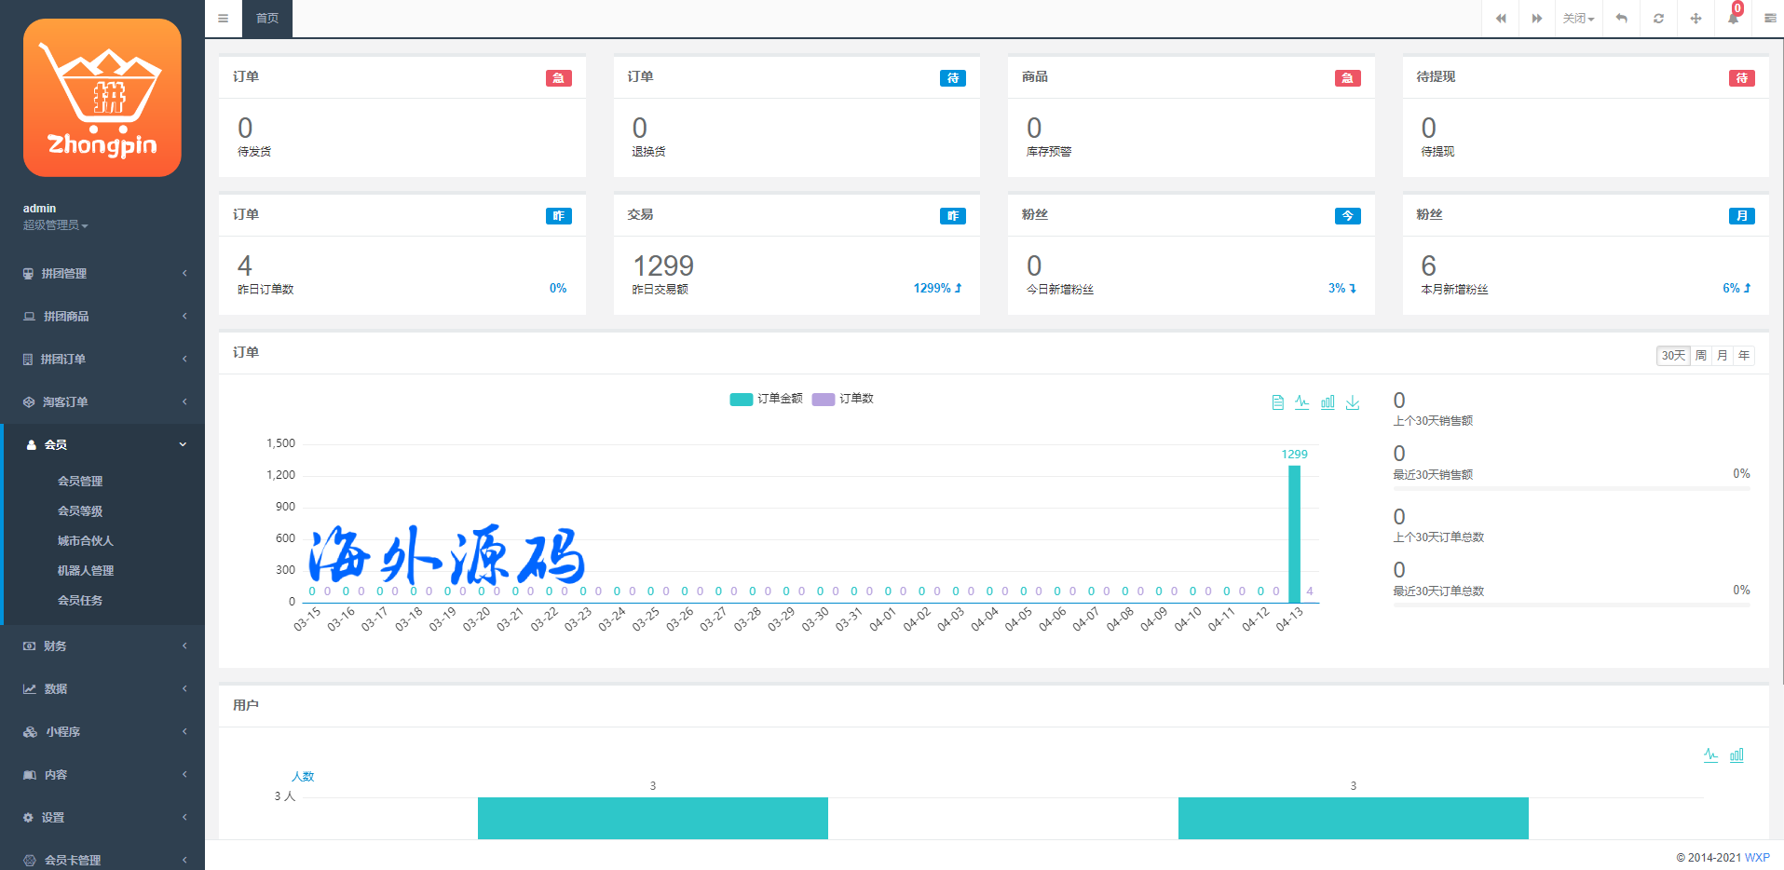The width and height of the screenshot is (1784, 870).
Task: Open notifications via the bell icon
Action: pos(1733,19)
